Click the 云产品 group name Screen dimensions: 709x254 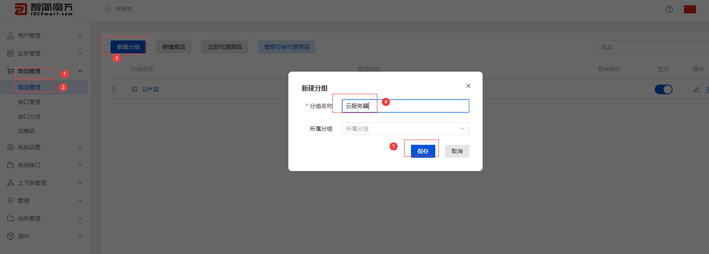150,89
